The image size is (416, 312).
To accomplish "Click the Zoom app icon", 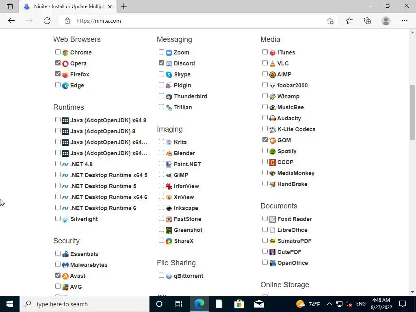I will click(x=169, y=52).
